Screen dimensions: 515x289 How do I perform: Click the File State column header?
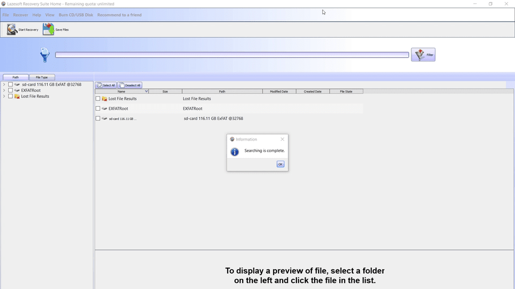point(346,91)
